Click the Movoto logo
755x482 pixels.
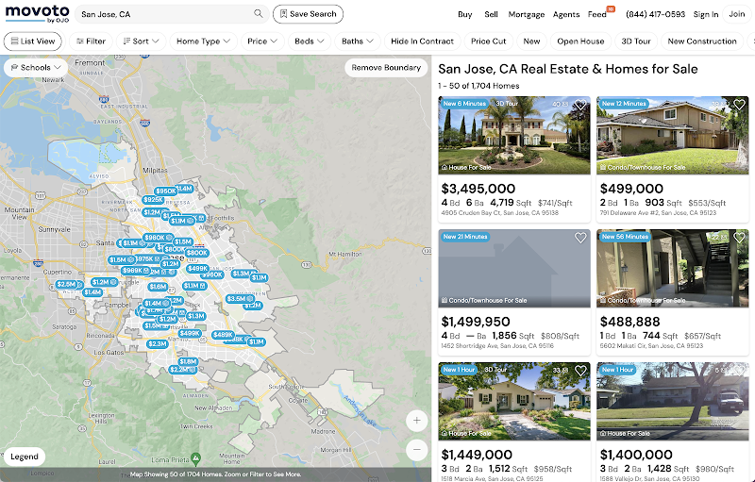click(37, 13)
